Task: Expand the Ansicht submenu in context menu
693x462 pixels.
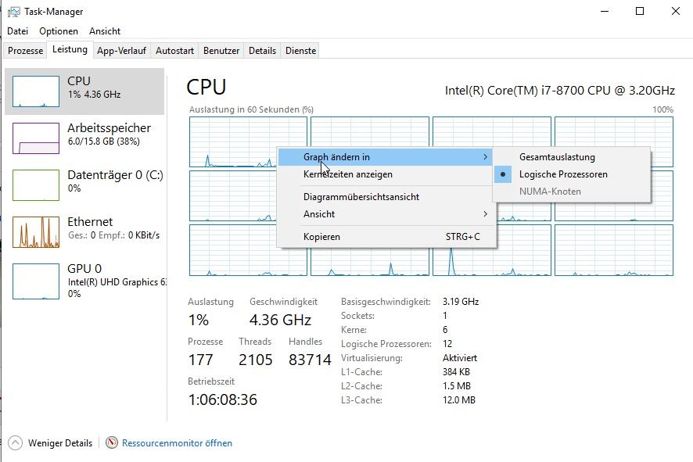Action: coord(386,213)
